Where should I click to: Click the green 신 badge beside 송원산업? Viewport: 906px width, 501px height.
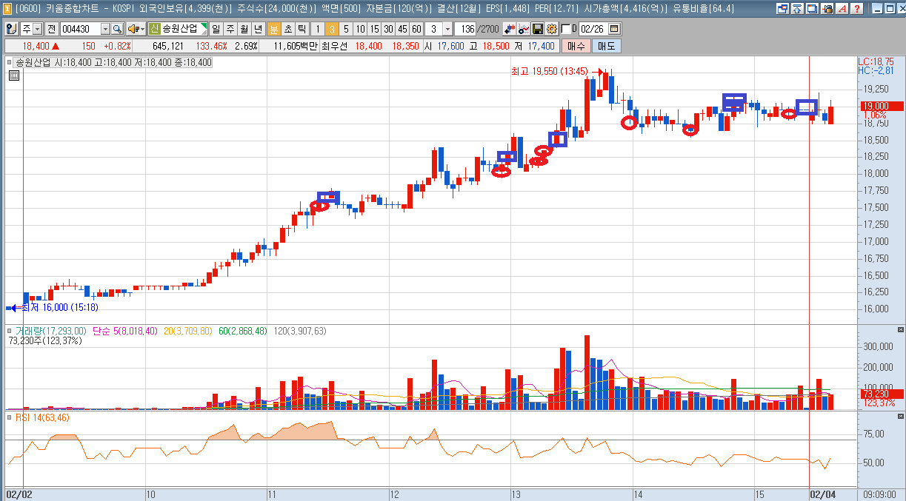click(x=155, y=29)
